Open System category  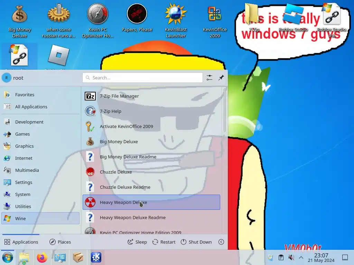tap(40, 194)
